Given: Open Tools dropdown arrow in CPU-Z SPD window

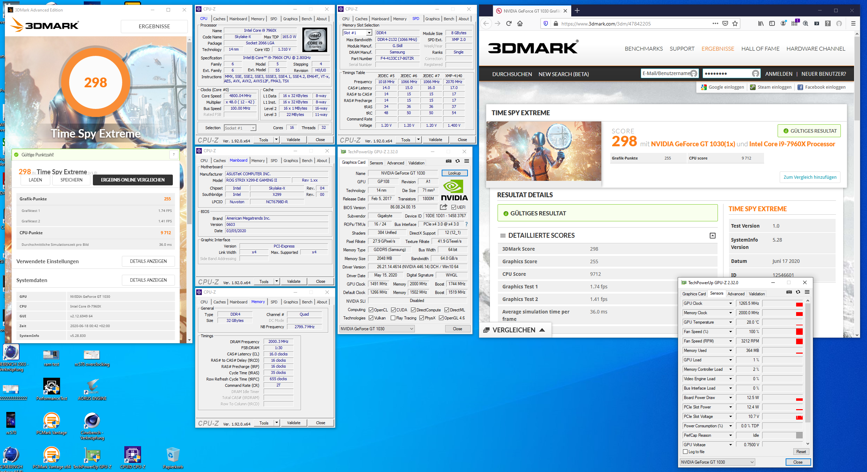Looking at the screenshot, I should (418, 140).
